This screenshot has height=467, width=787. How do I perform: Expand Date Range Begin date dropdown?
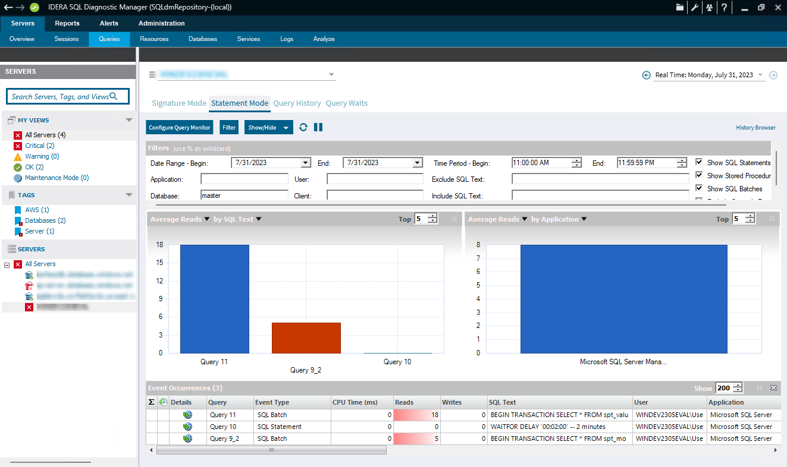coord(306,163)
